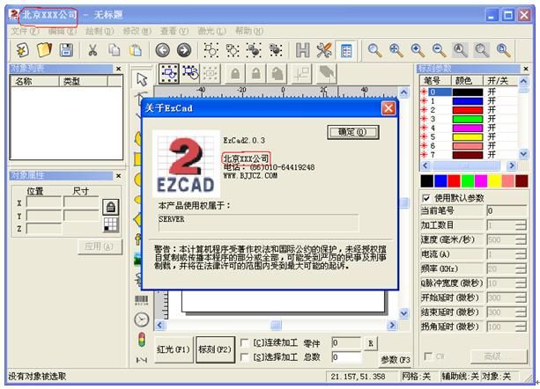Screen dimensions: 540x389
Task: Open the Edit menu
Action: pos(62,32)
